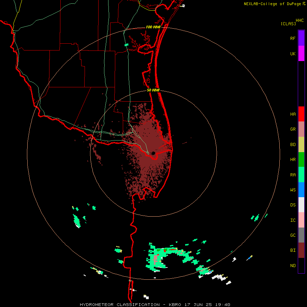Image resolution: width=307 pixels, height=307 pixels.
Task: Click the GC legend label
Action: [293, 235]
